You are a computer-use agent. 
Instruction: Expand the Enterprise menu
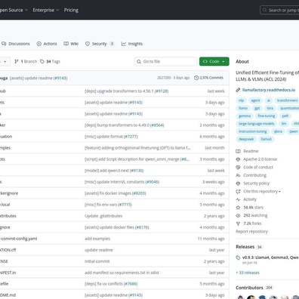pyautogui.click(x=46, y=10)
